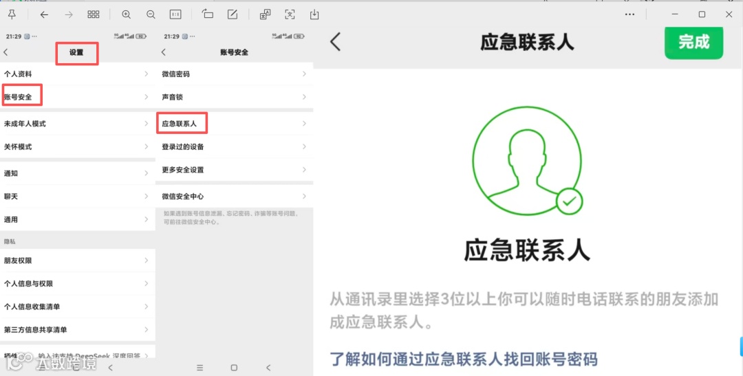Expand chevron on 应急联系人 row

pyautogui.click(x=304, y=124)
